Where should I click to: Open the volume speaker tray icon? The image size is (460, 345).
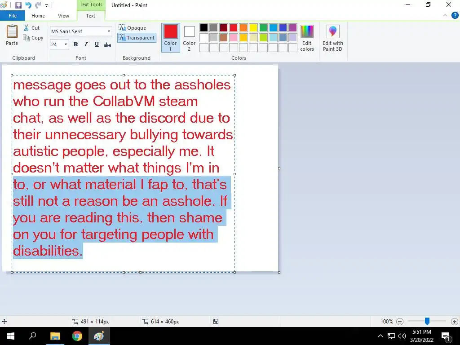click(402, 336)
